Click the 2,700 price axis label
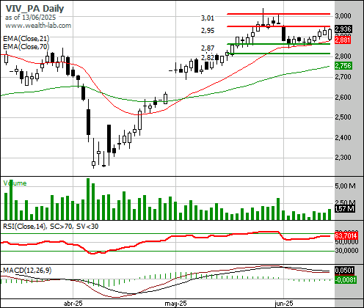The width and height of the screenshot is (364, 308). pyautogui.click(x=343, y=77)
